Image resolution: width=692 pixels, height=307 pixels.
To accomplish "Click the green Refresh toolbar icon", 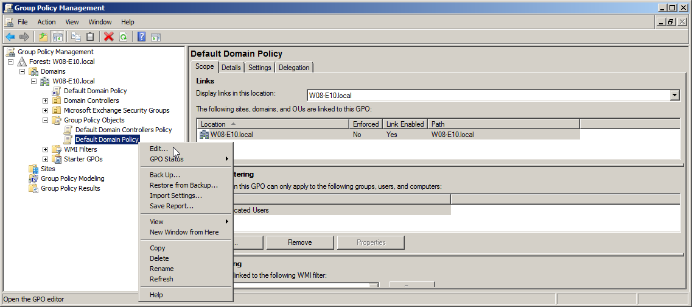I will click(123, 37).
